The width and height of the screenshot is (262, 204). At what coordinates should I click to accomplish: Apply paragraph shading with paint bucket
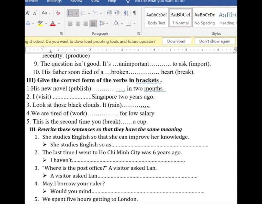click(116, 23)
